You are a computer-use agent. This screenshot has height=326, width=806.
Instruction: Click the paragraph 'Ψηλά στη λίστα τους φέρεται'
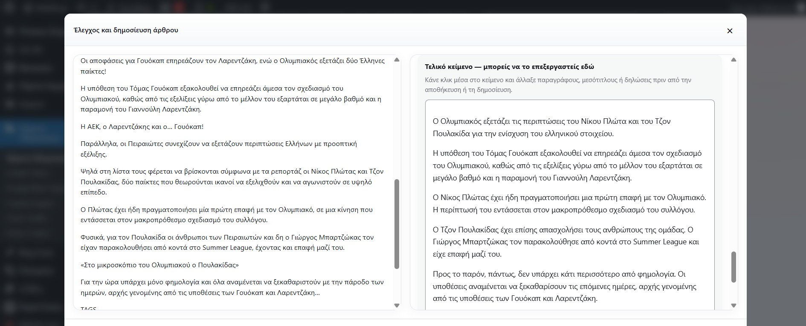(x=232, y=182)
